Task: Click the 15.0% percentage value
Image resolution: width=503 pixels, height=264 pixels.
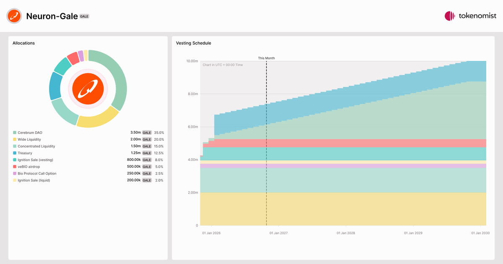Action: click(x=159, y=146)
